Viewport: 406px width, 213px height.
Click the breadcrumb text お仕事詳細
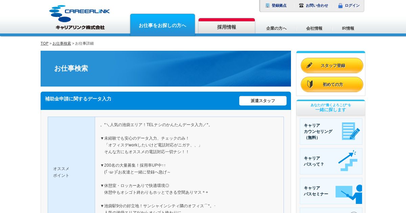[84, 43]
